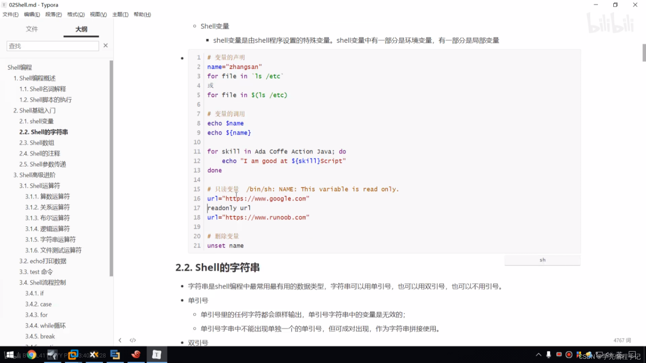The width and height of the screenshot is (646, 363).
Task: Place cursor on code line 'readonly url'
Action: point(229,208)
